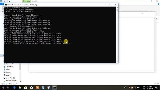Viewport: 160px width, 90px height.
Task: Collapse the File Explorer ribbon chevron
Action: (156, 4)
